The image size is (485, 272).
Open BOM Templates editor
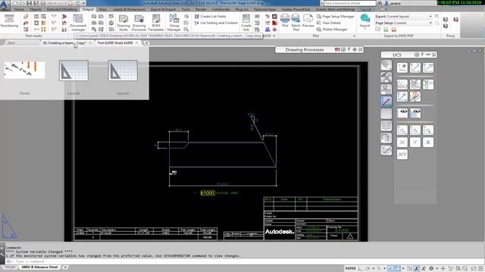[x=156, y=23]
